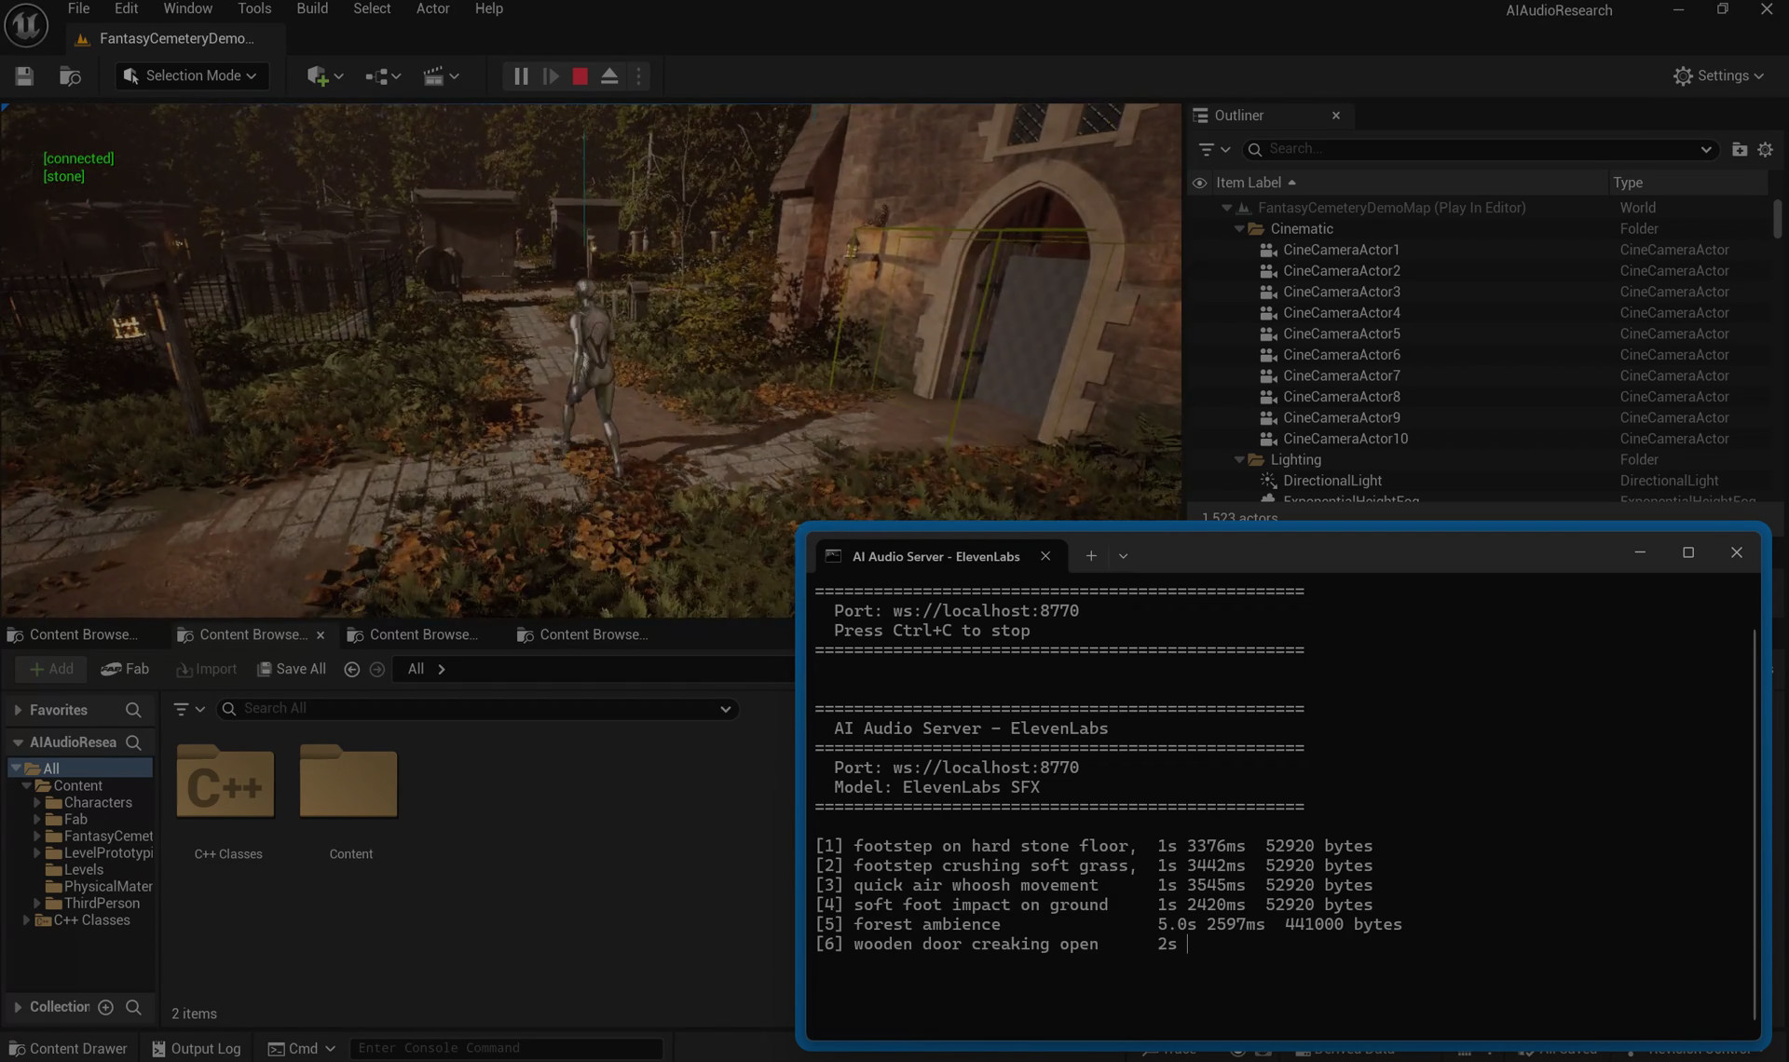Viewport: 1789px width, 1062px height.
Task: Open the Output Log
Action: click(x=196, y=1048)
